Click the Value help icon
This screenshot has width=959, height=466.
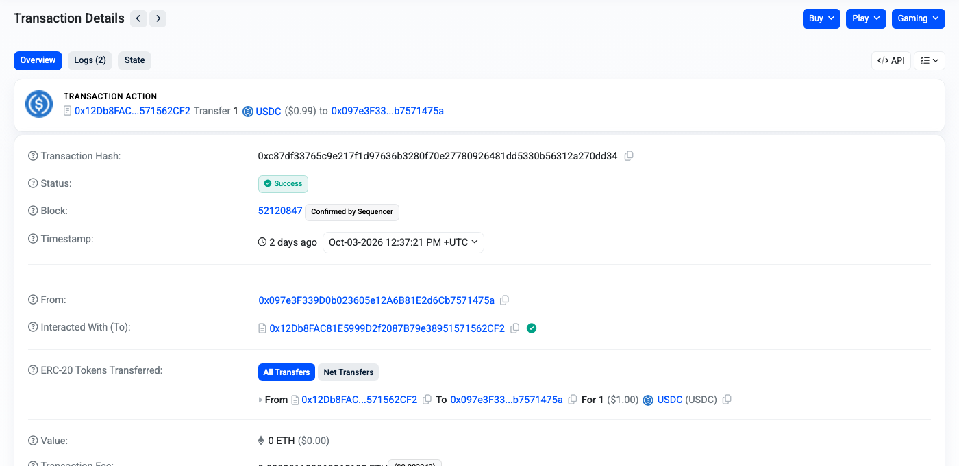coord(33,441)
